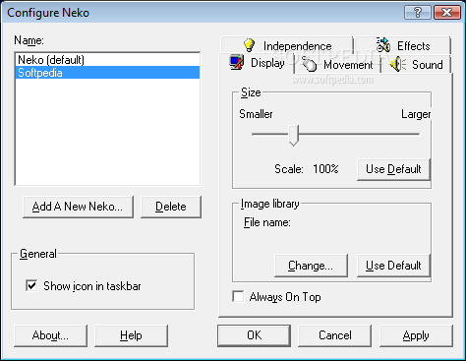Select Softpedia in the Name list
This screenshot has height=361, width=466.
click(x=107, y=73)
